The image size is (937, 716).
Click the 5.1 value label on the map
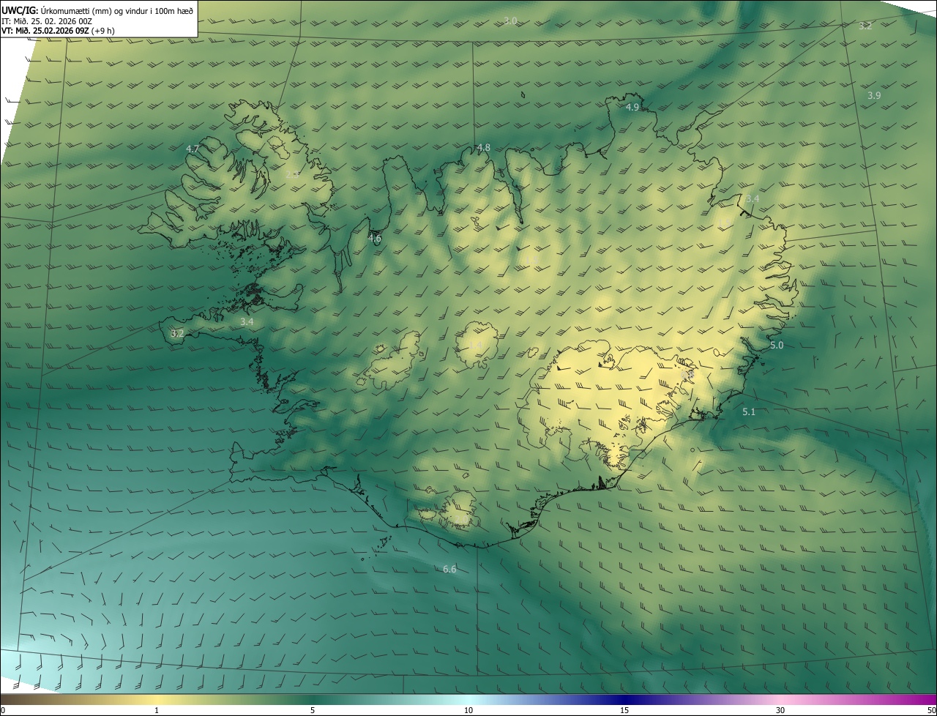click(x=749, y=412)
